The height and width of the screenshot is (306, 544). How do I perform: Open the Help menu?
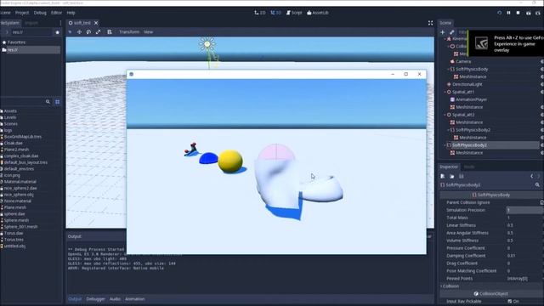point(71,13)
